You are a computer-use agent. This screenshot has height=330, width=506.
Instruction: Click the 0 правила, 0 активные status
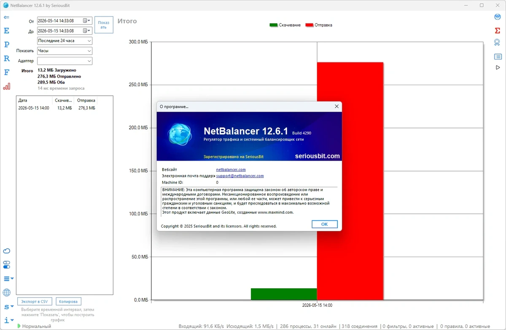tap(466, 326)
